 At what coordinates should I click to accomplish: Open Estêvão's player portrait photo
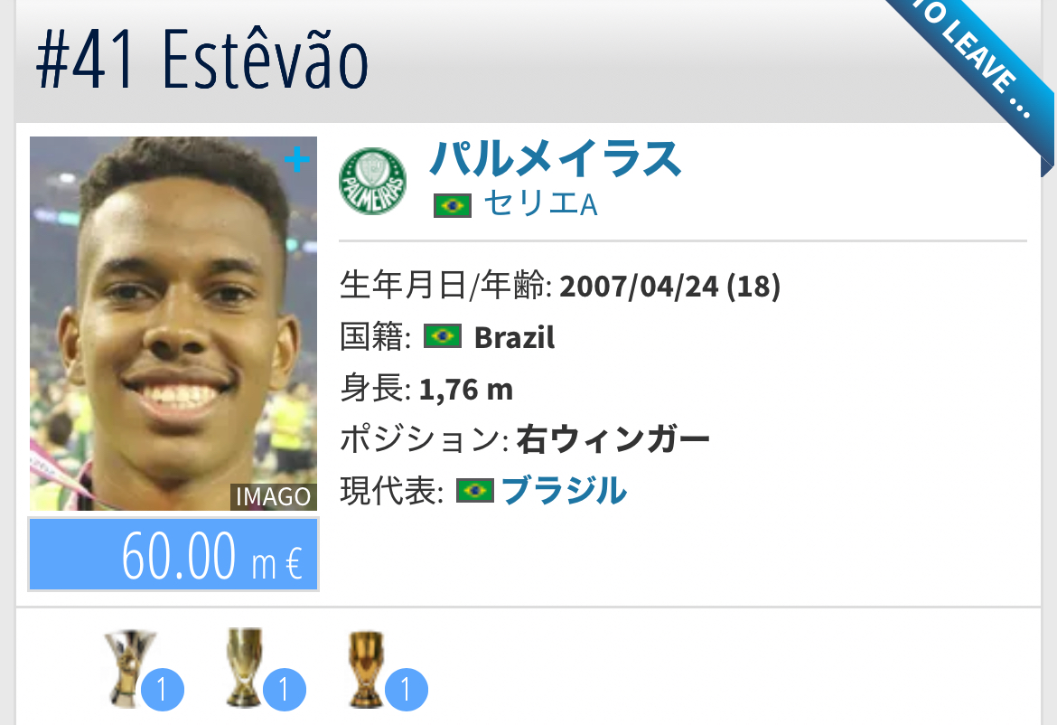pos(173,324)
